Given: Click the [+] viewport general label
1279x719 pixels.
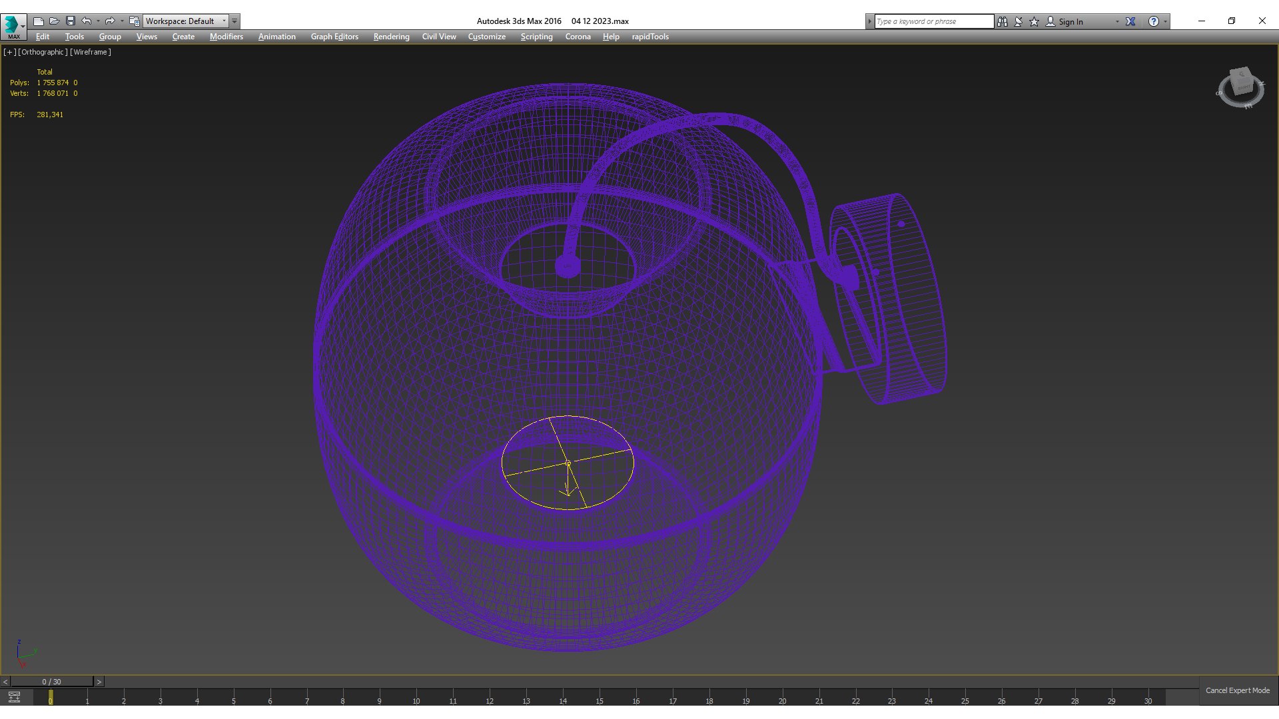Looking at the screenshot, I should point(9,52).
